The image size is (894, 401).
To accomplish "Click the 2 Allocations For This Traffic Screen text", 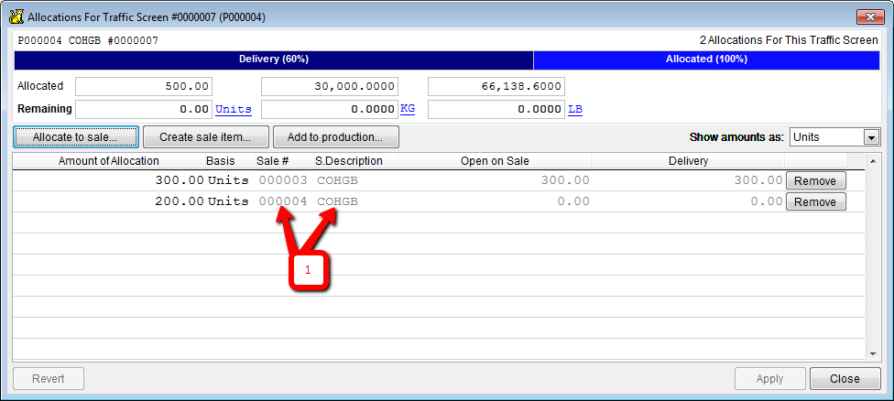I will pyautogui.click(x=789, y=41).
